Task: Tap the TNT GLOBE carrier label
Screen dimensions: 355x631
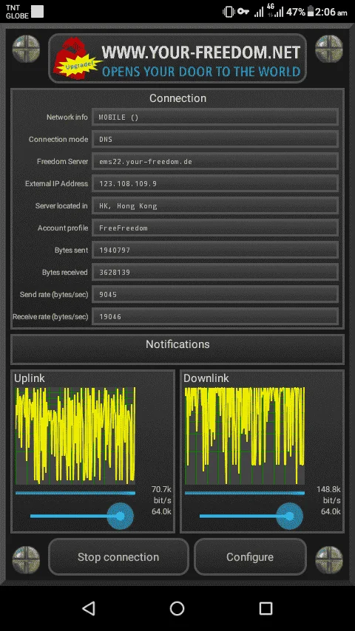Action: click(x=17, y=12)
